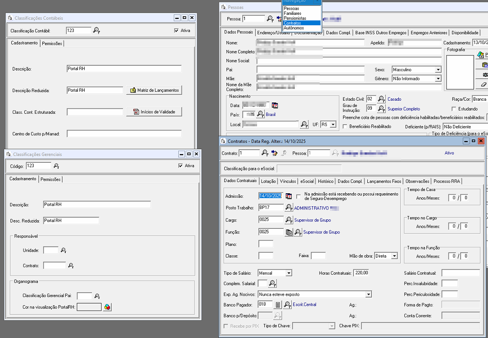Uncheck Ativa in Classificações Contábeis window

[176, 31]
